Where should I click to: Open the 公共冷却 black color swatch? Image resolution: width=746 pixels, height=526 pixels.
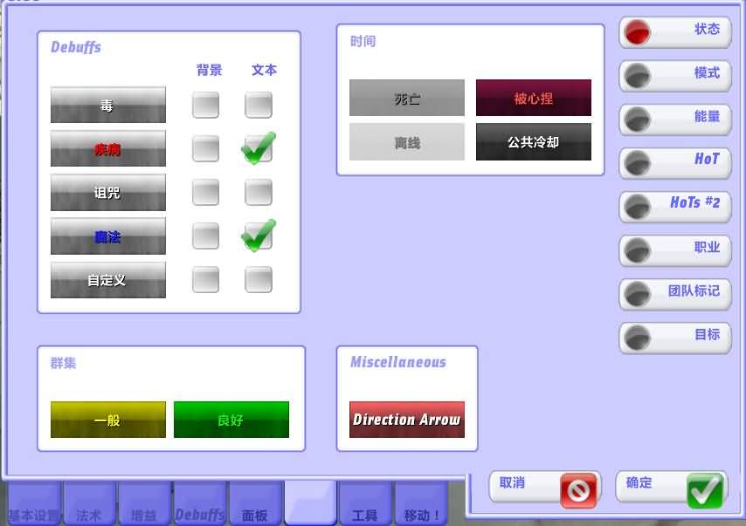pos(534,141)
